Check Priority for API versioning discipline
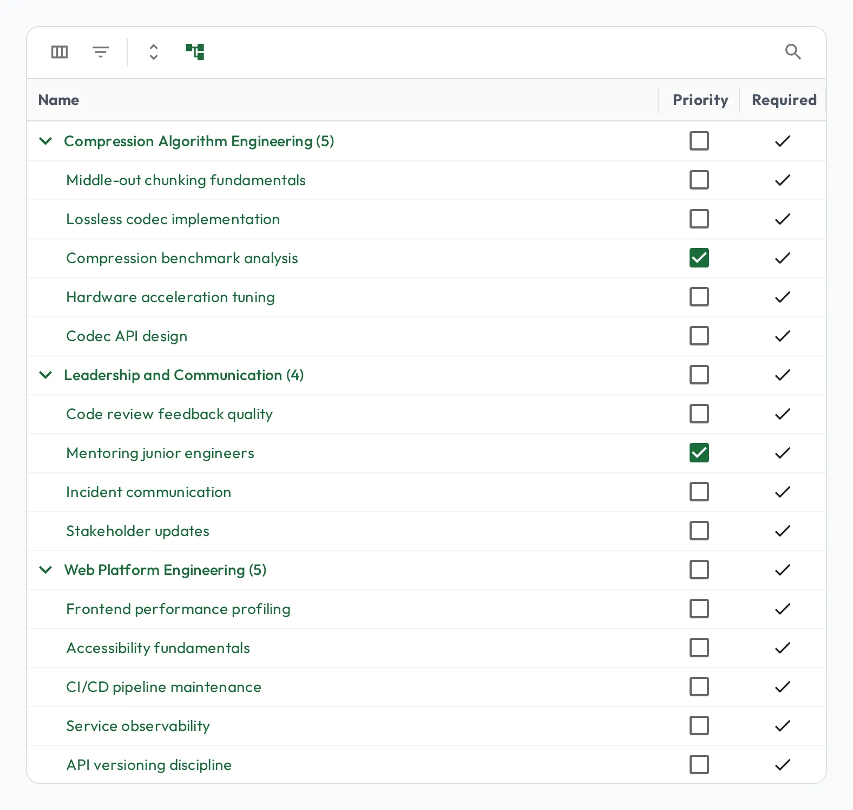 tap(699, 765)
